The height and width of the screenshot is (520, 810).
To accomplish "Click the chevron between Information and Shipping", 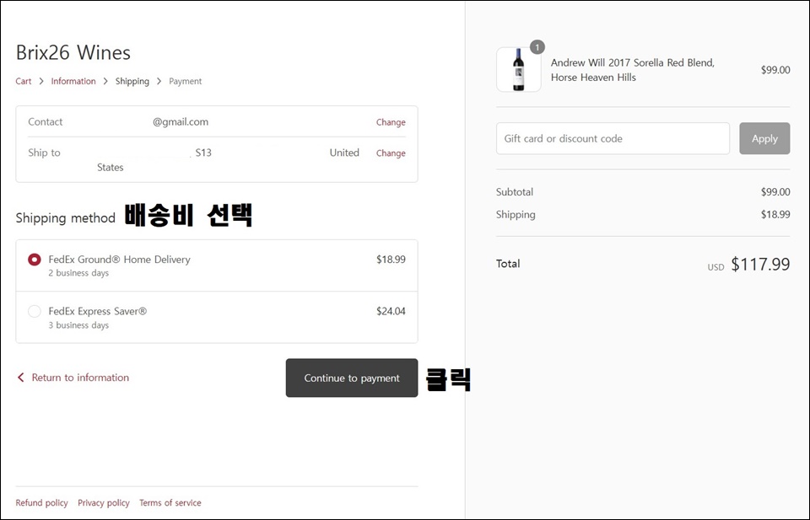I will pyautogui.click(x=105, y=82).
